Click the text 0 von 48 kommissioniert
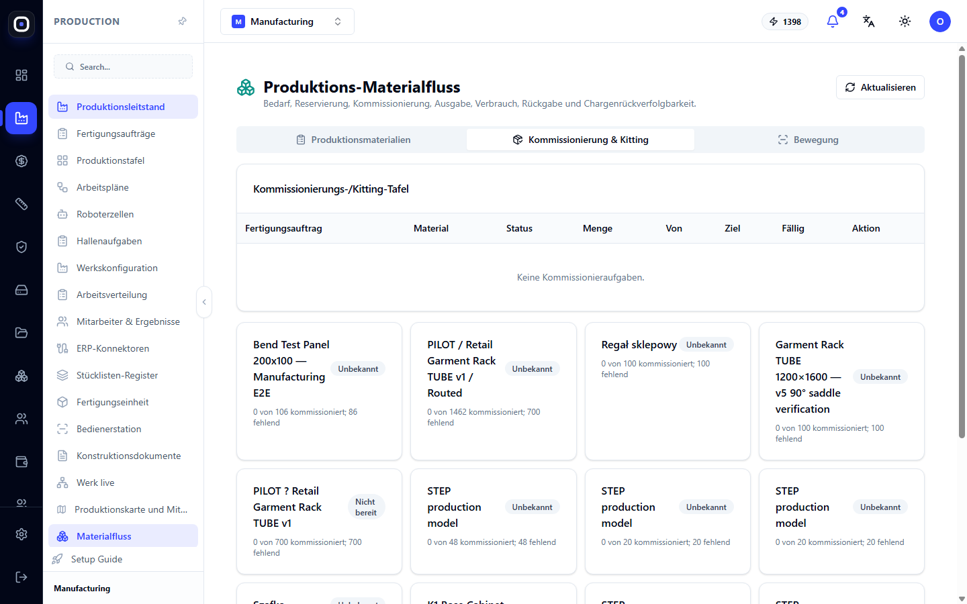The image size is (967, 604). coord(470,542)
